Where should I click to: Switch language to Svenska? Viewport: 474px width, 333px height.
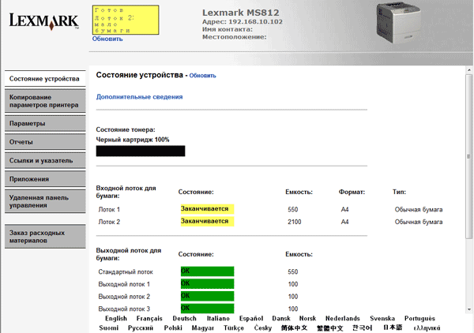[x=382, y=319]
